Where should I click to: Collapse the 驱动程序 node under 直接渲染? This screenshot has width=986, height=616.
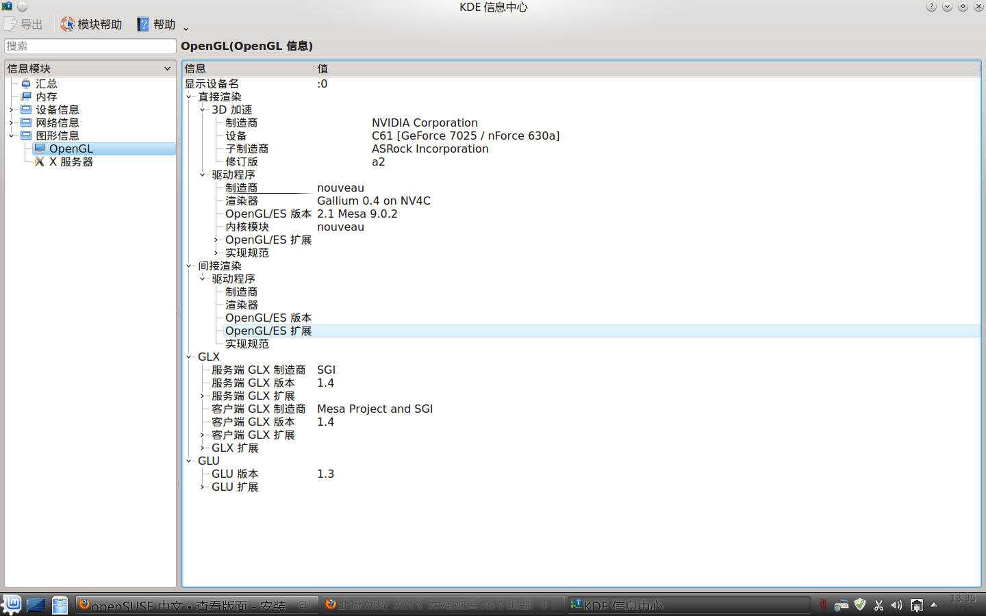203,175
